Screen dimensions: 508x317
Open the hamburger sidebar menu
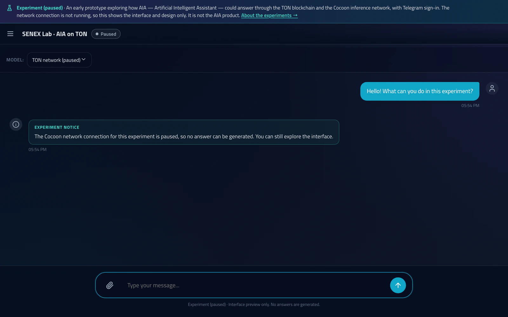tap(10, 34)
